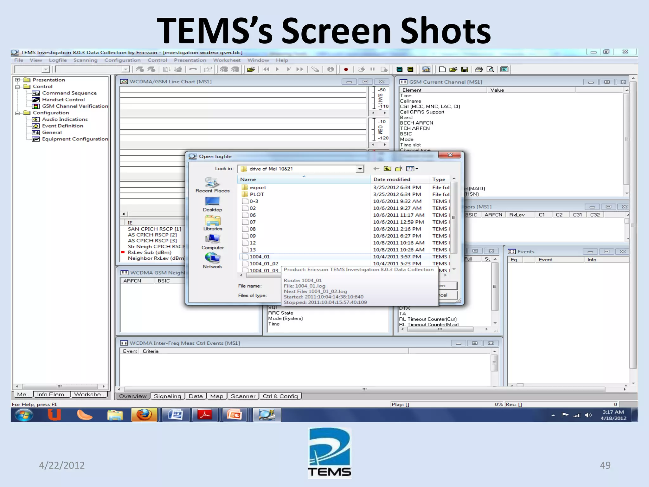Click back arrow in Open logfile dialog
The width and height of the screenshot is (649, 487).
point(376,169)
